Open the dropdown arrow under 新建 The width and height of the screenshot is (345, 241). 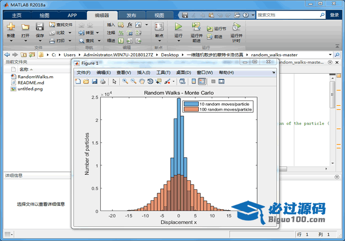11,40
